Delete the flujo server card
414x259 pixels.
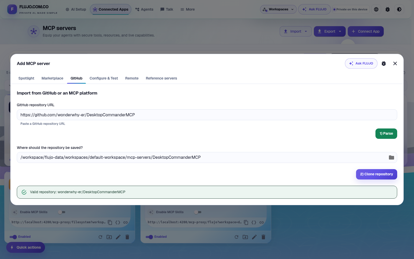point(263,237)
